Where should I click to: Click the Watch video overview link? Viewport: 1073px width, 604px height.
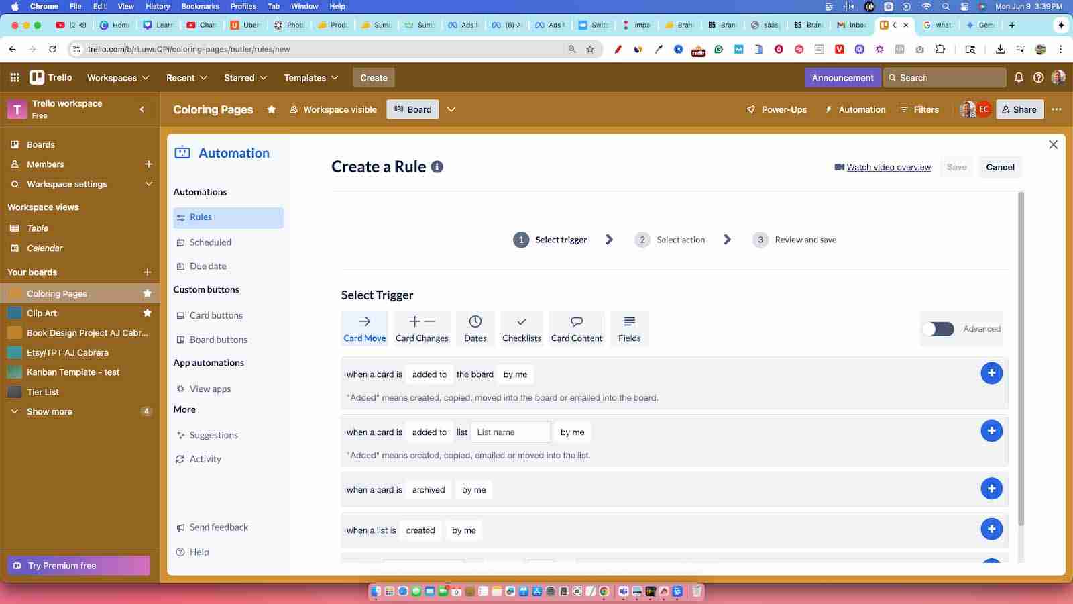coord(888,167)
